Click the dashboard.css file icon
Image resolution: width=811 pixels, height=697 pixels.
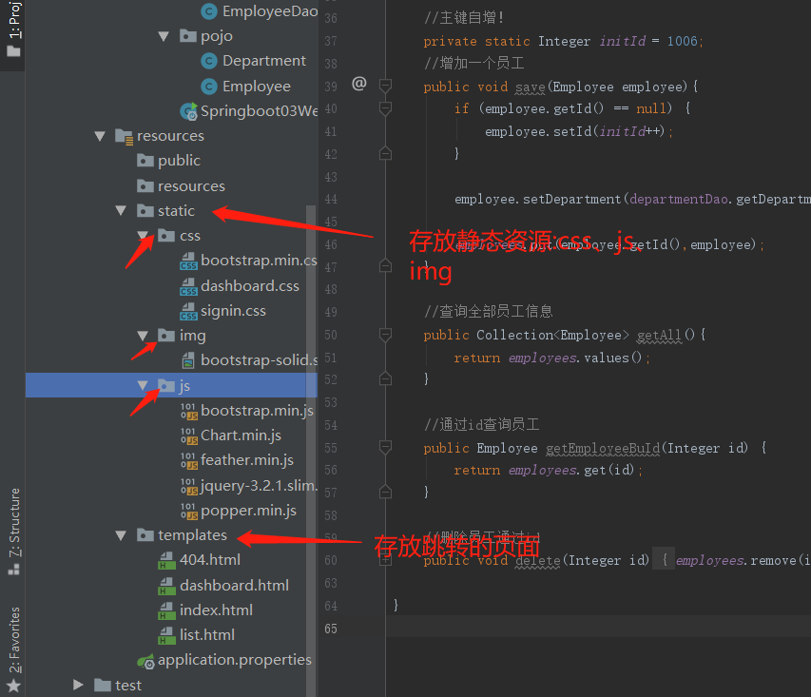point(188,286)
